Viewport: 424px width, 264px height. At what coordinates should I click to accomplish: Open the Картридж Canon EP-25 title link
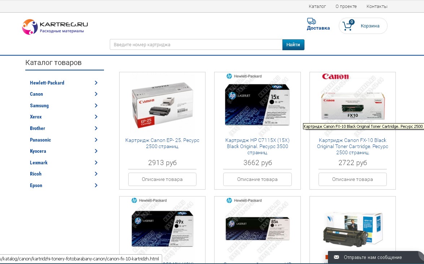pyautogui.click(x=162, y=143)
